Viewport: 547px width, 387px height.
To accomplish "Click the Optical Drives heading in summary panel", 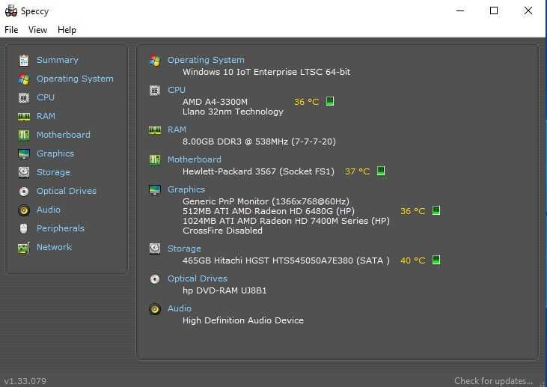I will [x=198, y=278].
